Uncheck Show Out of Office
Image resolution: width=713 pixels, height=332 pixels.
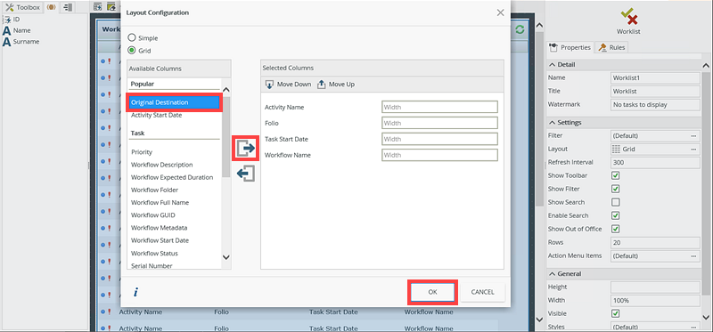616,229
